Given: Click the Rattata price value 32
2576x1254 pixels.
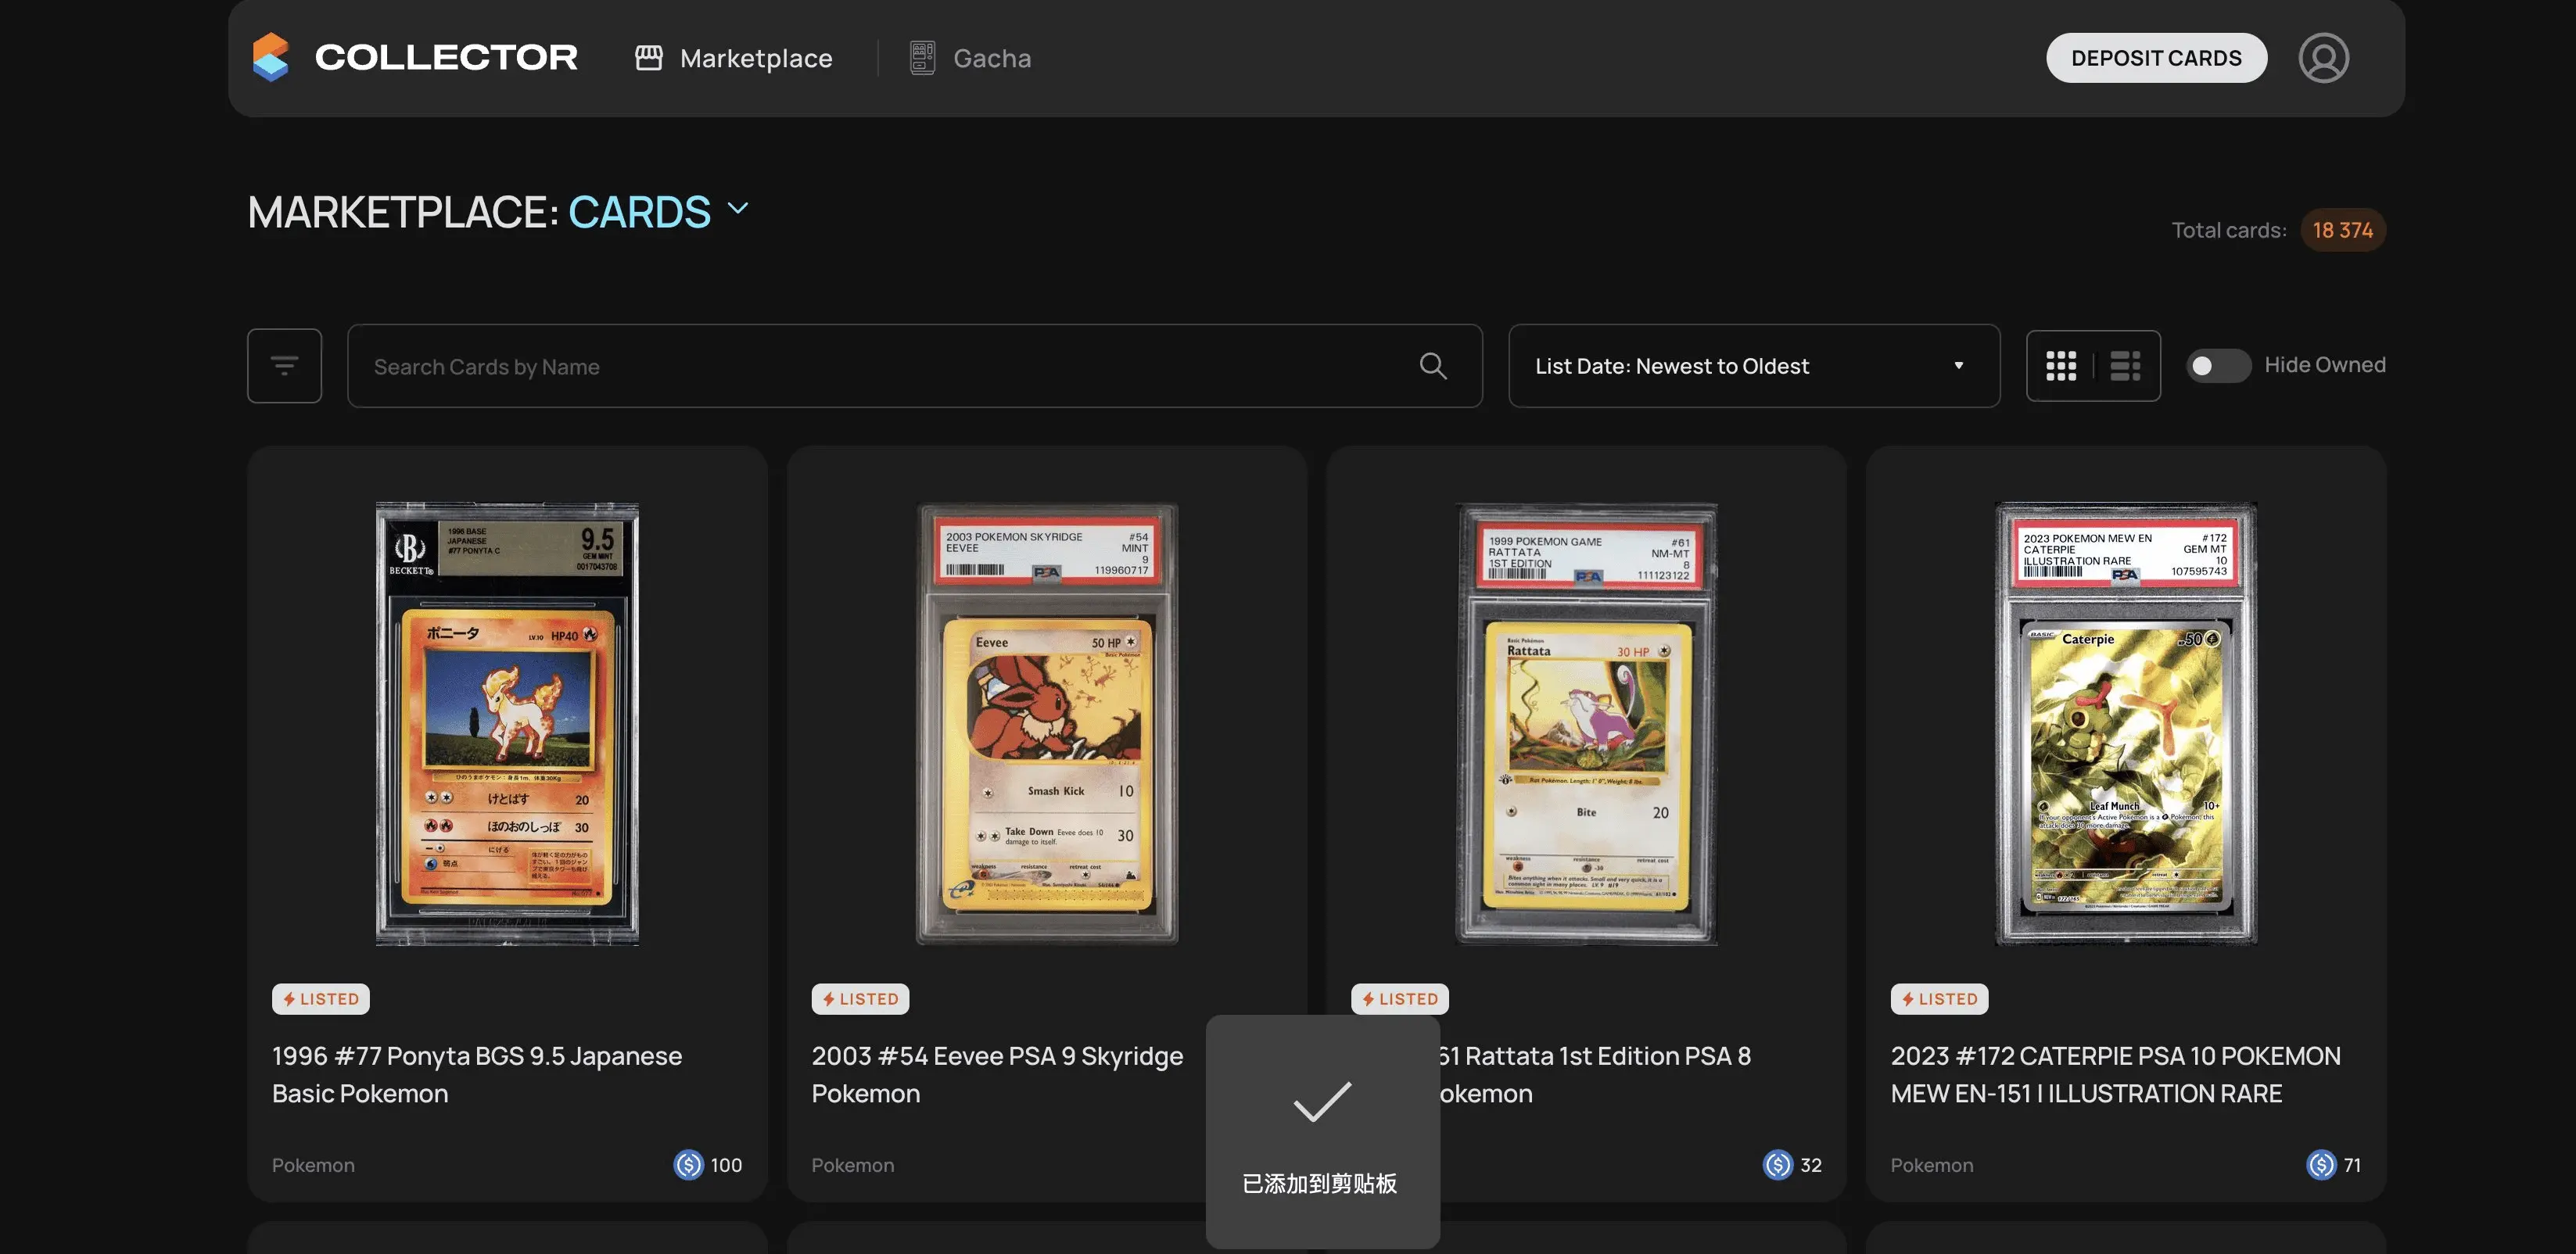Looking at the screenshot, I should point(1811,1166).
